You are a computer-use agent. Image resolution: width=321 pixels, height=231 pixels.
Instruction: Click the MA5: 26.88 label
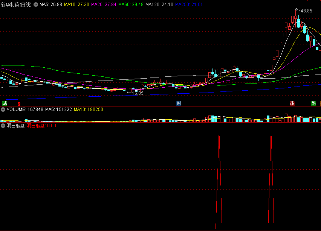51,5
